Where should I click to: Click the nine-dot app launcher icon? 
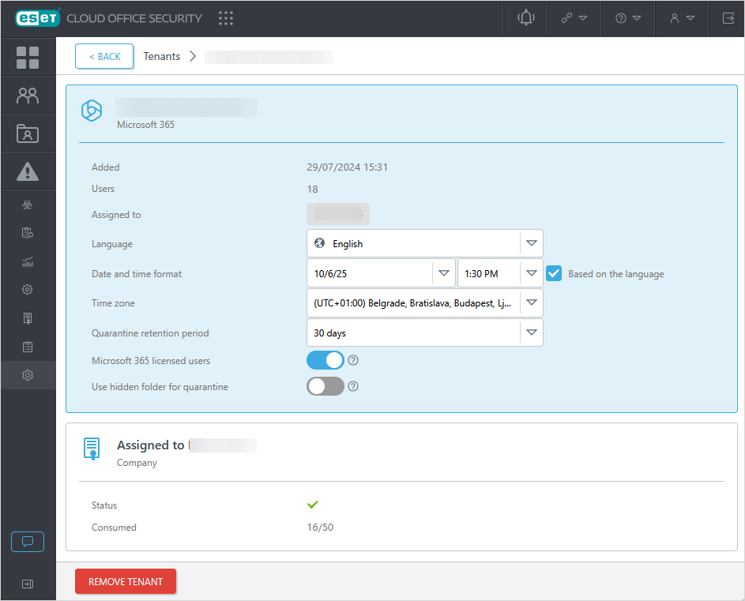point(225,18)
